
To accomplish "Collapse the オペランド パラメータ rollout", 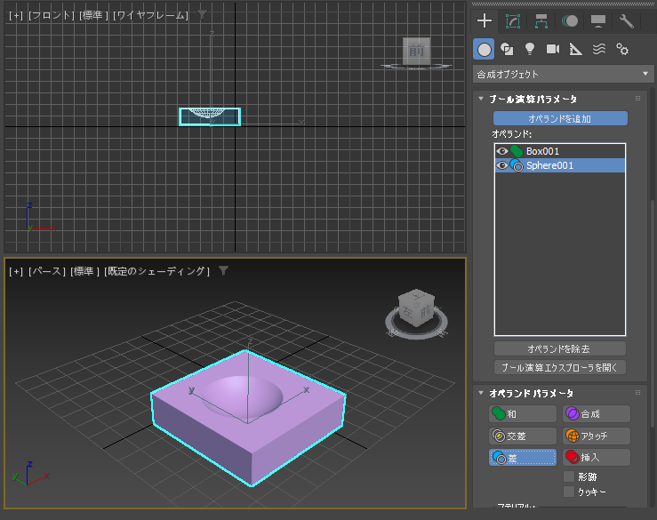I will (481, 393).
